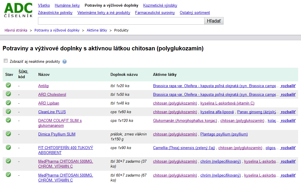This screenshot has width=301, height=187.
Task: Open the Antilip product link
Action: [43, 86]
